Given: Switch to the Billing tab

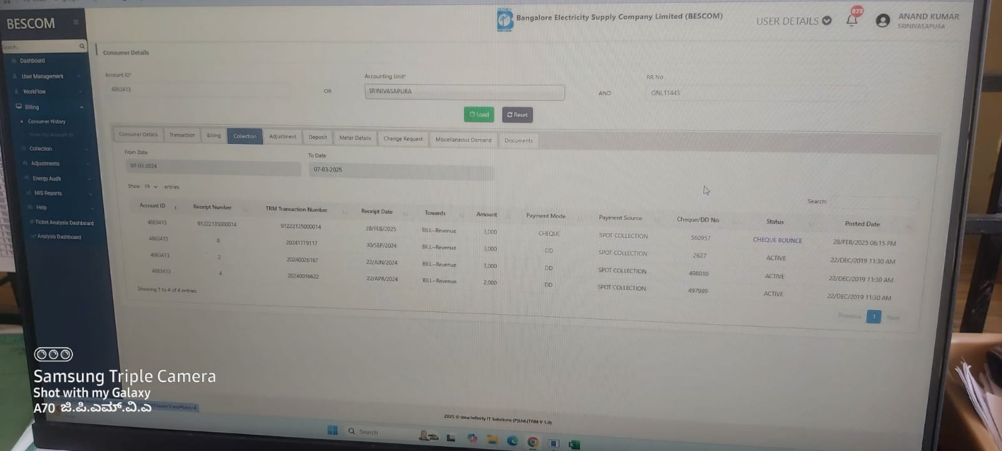Looking at the screenshot, I should [214, 135].
